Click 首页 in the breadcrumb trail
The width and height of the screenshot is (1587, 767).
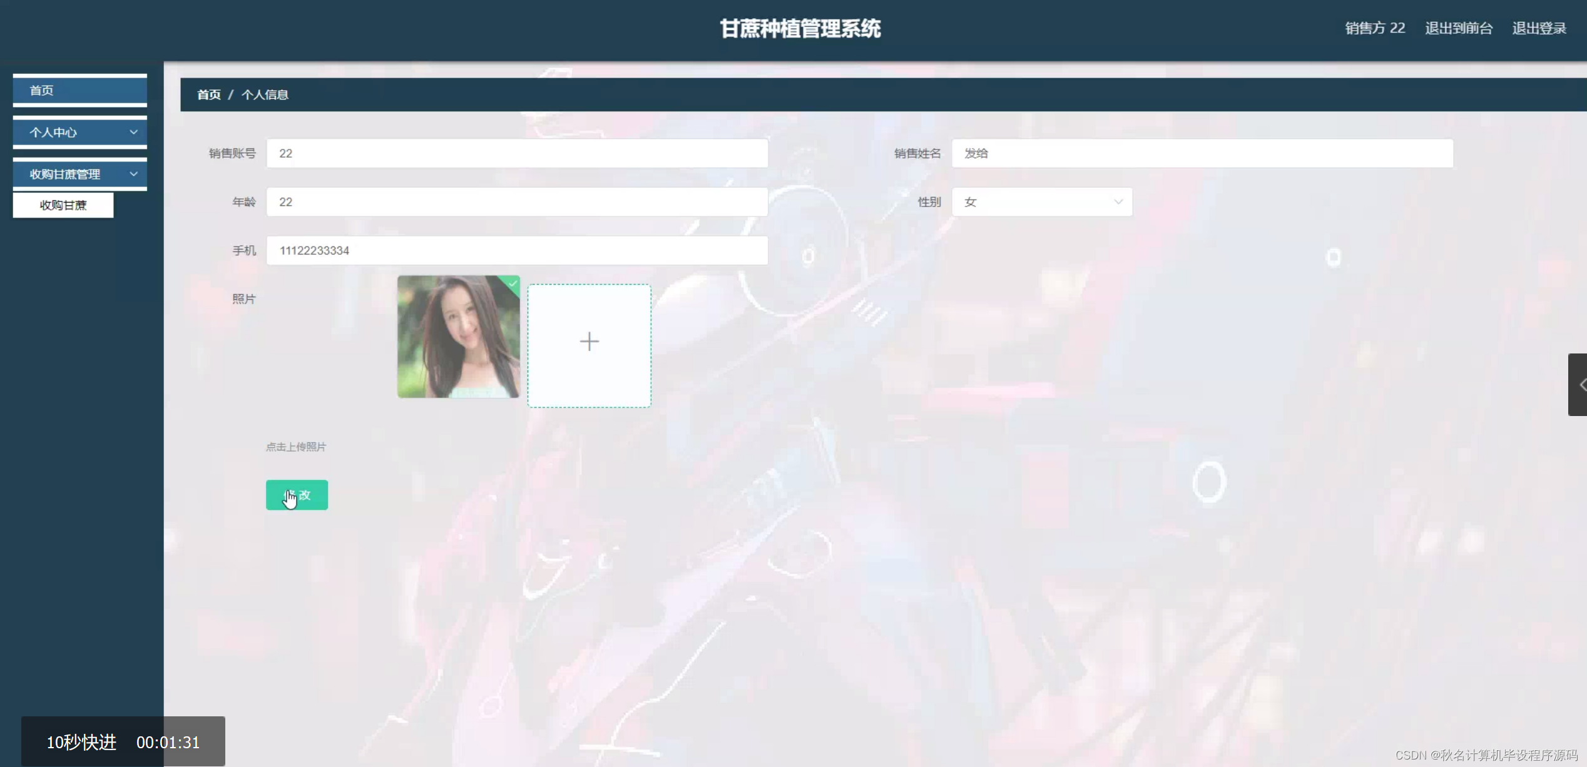(208, 94)
